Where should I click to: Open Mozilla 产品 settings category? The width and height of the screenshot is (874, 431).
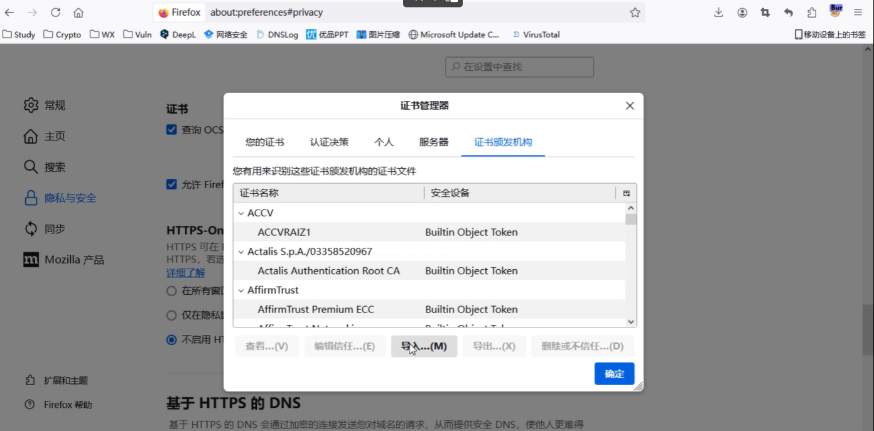pyautogui.click(x=63, y=260)
